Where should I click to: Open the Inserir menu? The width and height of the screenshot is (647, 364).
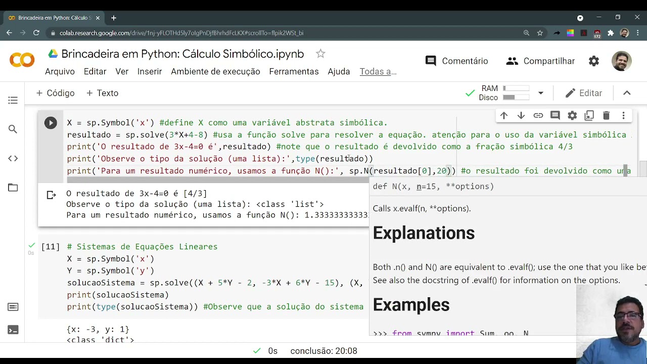click(x=150, y=71)
